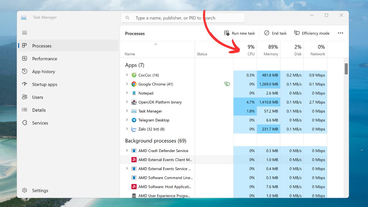Screen dimensions: 368x207
Task: Click the Zalo app icon
Action: pos(134,129)
